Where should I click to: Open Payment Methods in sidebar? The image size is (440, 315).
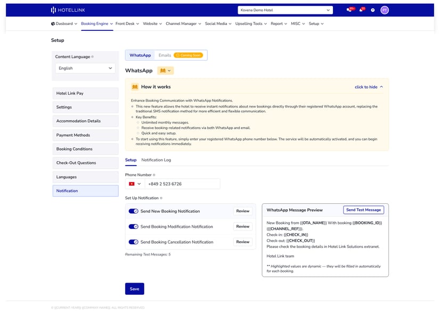tap(86, 135)
